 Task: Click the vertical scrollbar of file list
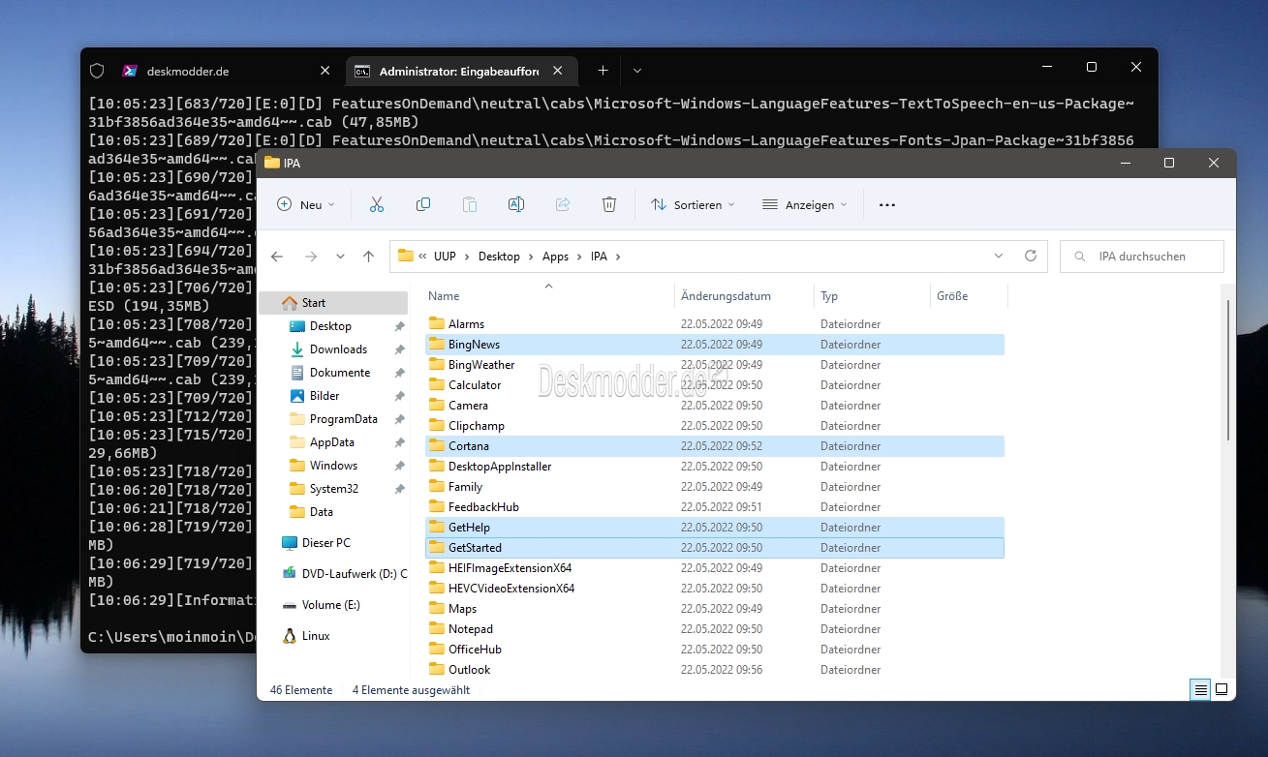point(1228,370)
